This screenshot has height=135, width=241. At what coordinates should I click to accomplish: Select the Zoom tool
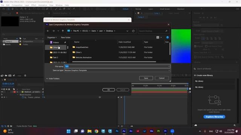point(16,9)
